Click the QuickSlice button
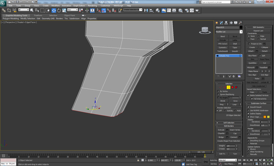The height and width of the screenshot is (166, 274). [x=252, y=63]
